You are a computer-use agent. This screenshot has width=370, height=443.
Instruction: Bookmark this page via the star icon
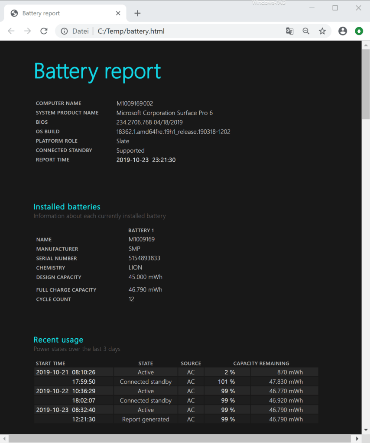[x=322, y=31]
